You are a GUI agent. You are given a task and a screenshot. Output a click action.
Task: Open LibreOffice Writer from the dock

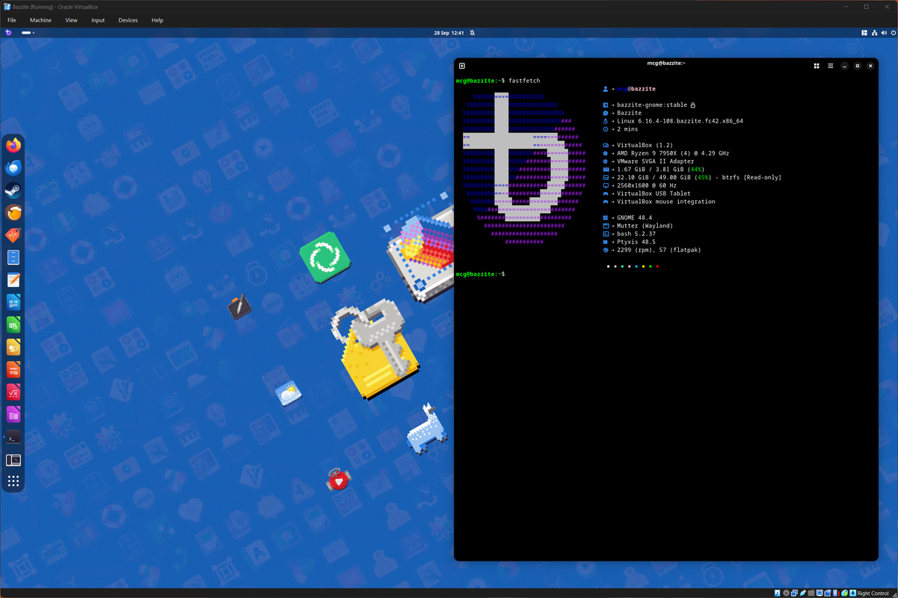click(13, 303)
